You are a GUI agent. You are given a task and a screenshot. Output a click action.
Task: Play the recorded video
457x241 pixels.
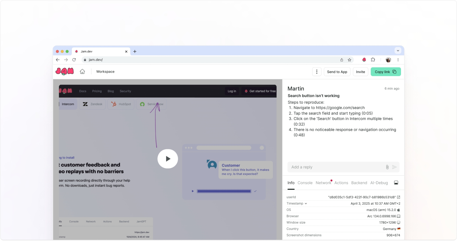point(168,159)
